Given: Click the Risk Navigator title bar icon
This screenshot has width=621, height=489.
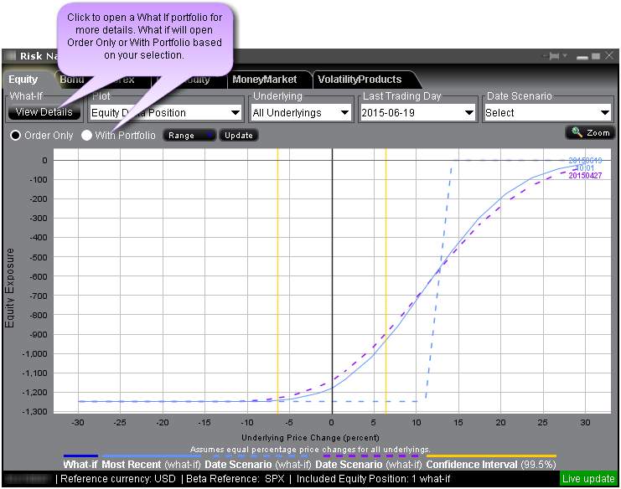Looking at the screenshot, I should (11, 56).
